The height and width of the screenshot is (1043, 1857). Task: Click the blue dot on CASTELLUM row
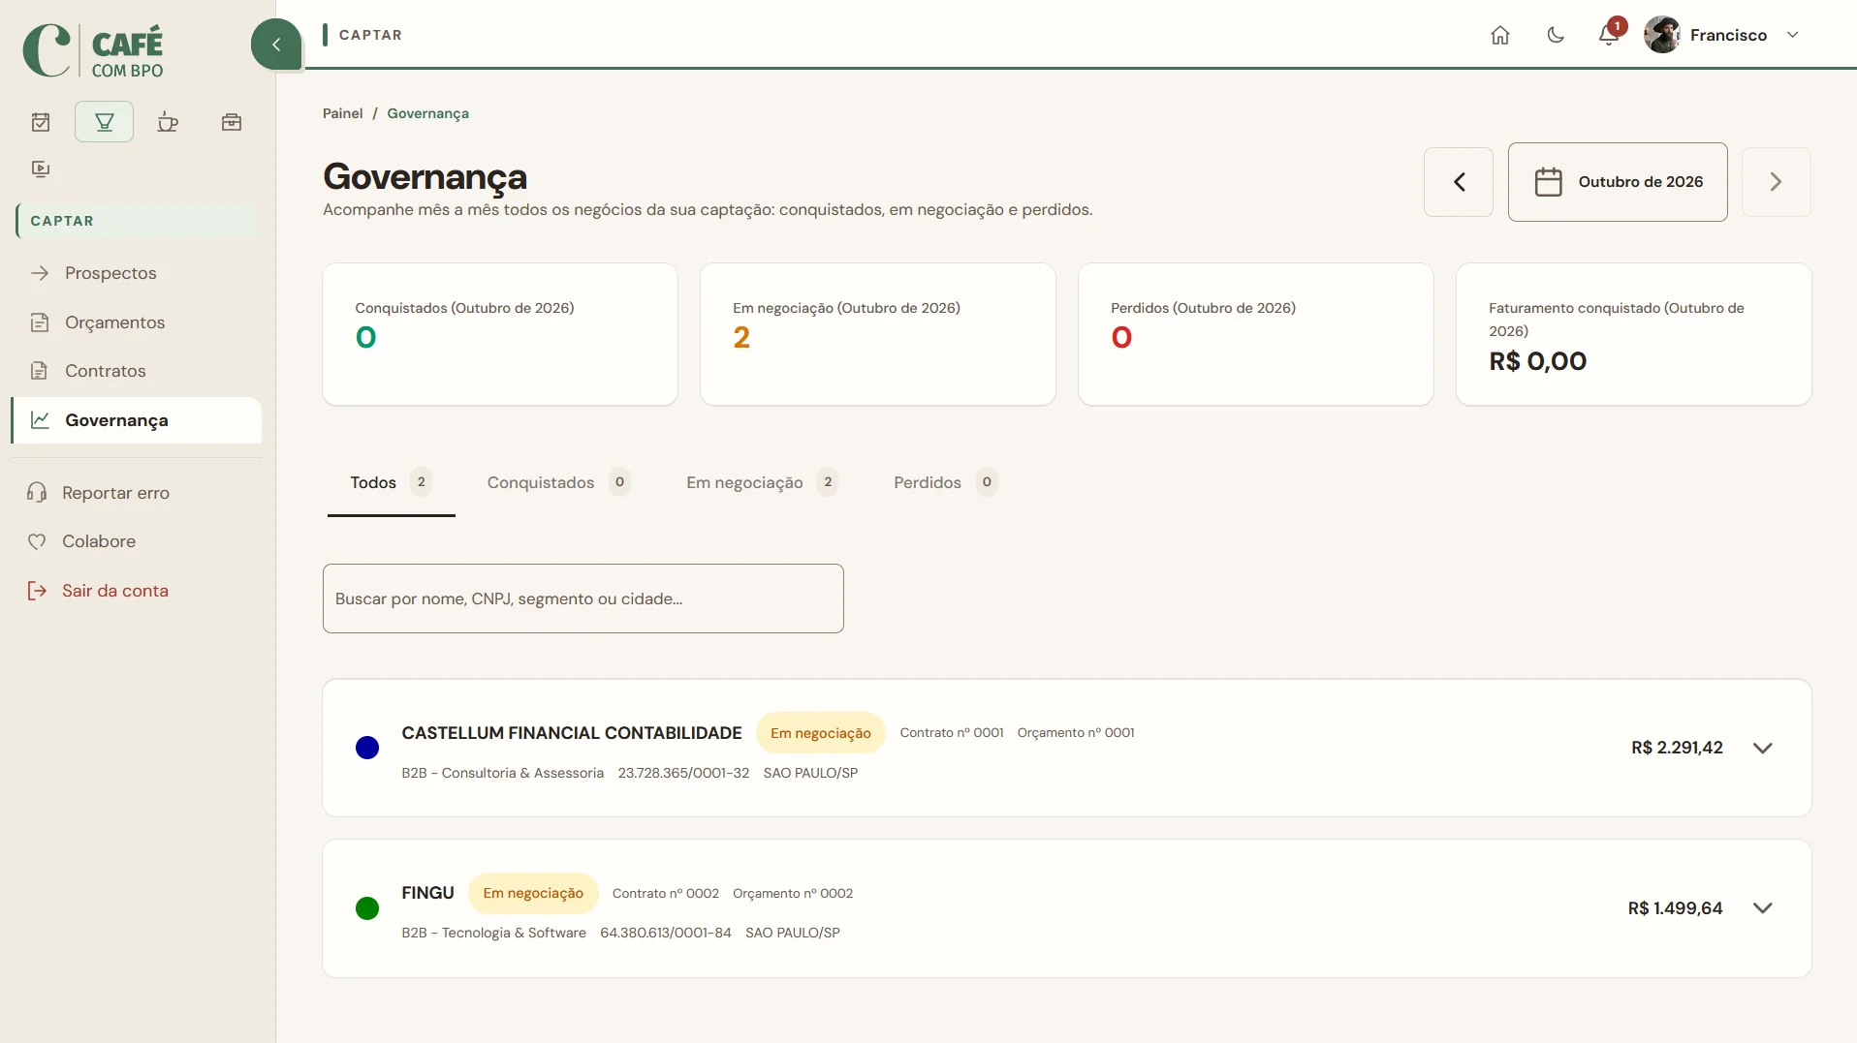tap(366, 748)
